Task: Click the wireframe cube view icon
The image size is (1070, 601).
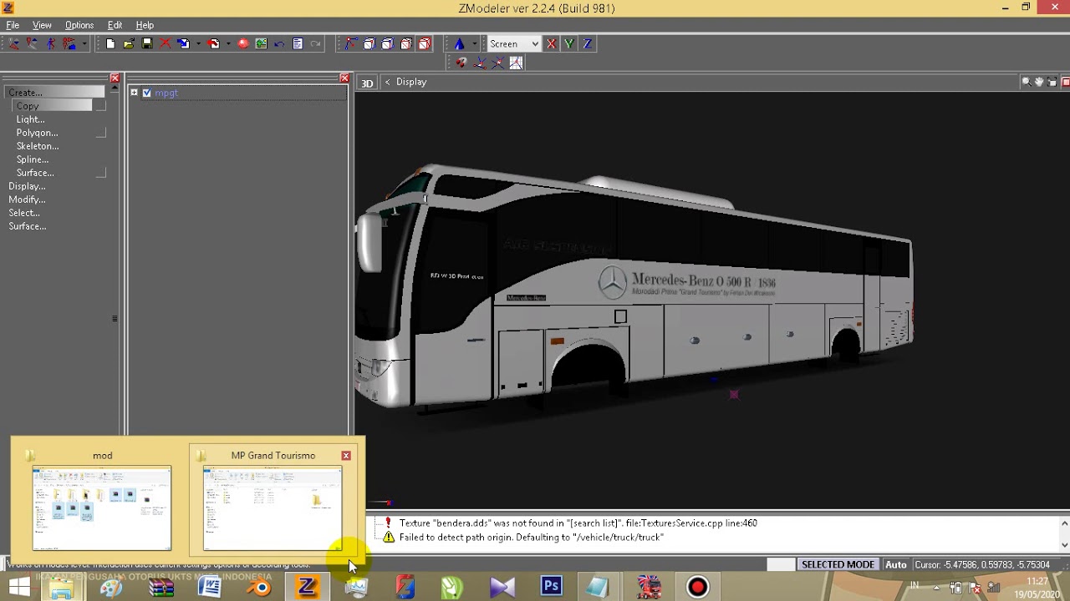Action: pyautogui.click(x=369, y=43)
